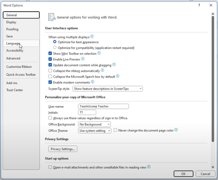Click info icon beside multiple displays label
The image size is (218, 180).
(x=92, y=37)
